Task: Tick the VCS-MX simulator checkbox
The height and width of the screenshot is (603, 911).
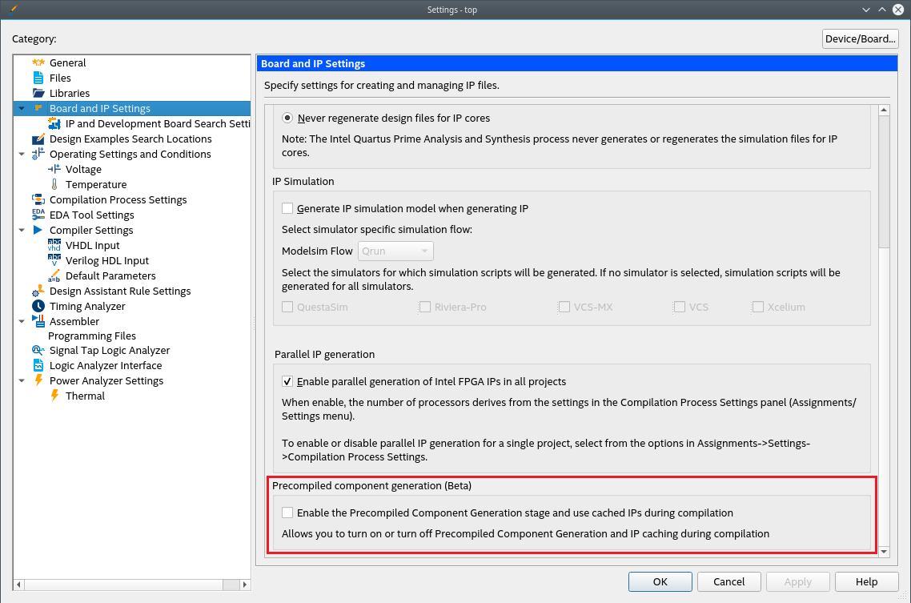Action: pos(564,307)
